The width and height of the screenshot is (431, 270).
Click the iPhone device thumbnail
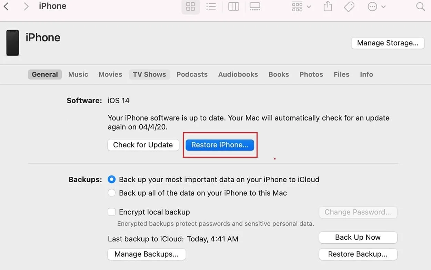[12, 43]
